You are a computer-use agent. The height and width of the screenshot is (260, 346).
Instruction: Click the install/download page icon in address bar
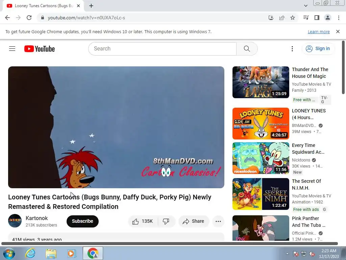[271, 18]
